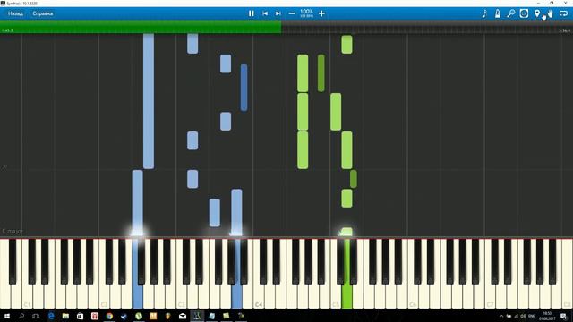This screenshot has height=322, width=573.
Task: Jump back with the previous button
Action: [x=265, y=13]
